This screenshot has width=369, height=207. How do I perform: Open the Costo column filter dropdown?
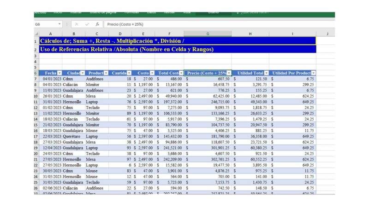(x=152, y=73)
